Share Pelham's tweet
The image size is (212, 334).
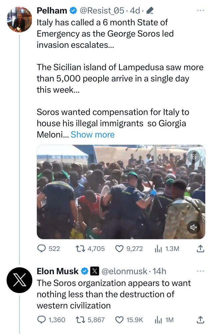click(x=200, y=248)
